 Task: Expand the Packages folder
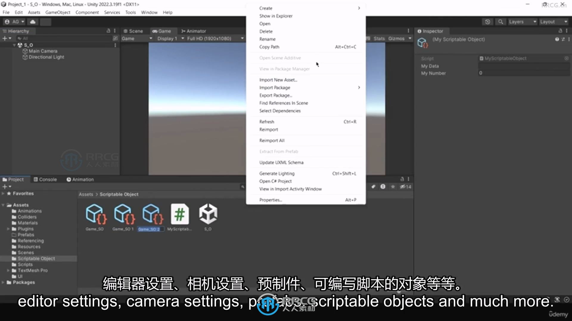tap(3, 282)
